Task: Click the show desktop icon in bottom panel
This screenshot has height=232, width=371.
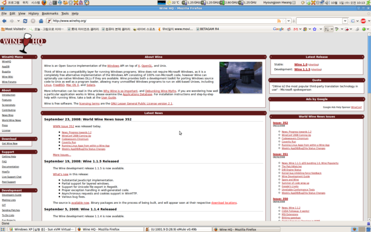Action: click(x=2, y=230)
